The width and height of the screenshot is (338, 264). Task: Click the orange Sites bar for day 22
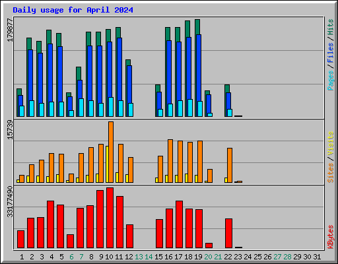[230, 165]
